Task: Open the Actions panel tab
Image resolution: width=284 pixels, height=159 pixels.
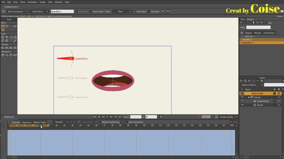Action: click(250, 19)
